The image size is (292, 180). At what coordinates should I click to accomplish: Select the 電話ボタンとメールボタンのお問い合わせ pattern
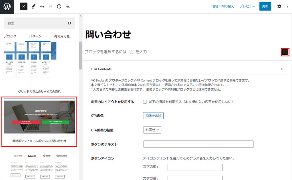[39, 122]
